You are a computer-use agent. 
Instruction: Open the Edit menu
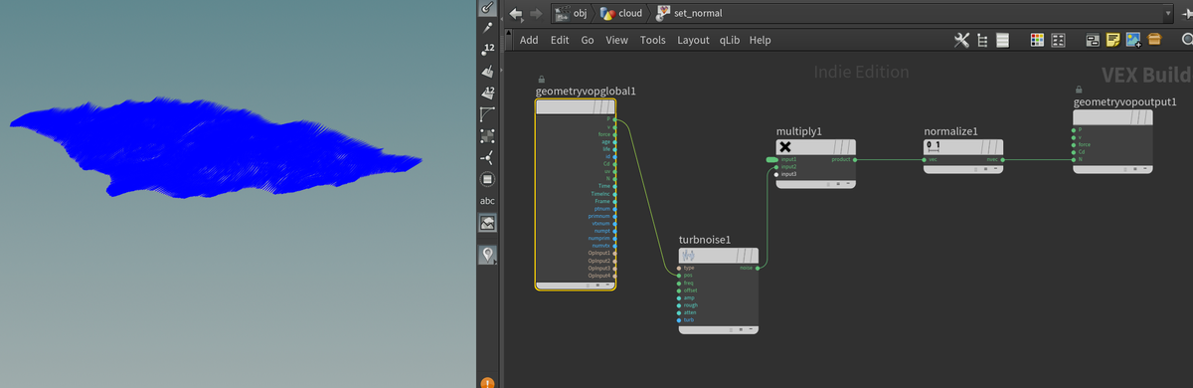[560, 40]
